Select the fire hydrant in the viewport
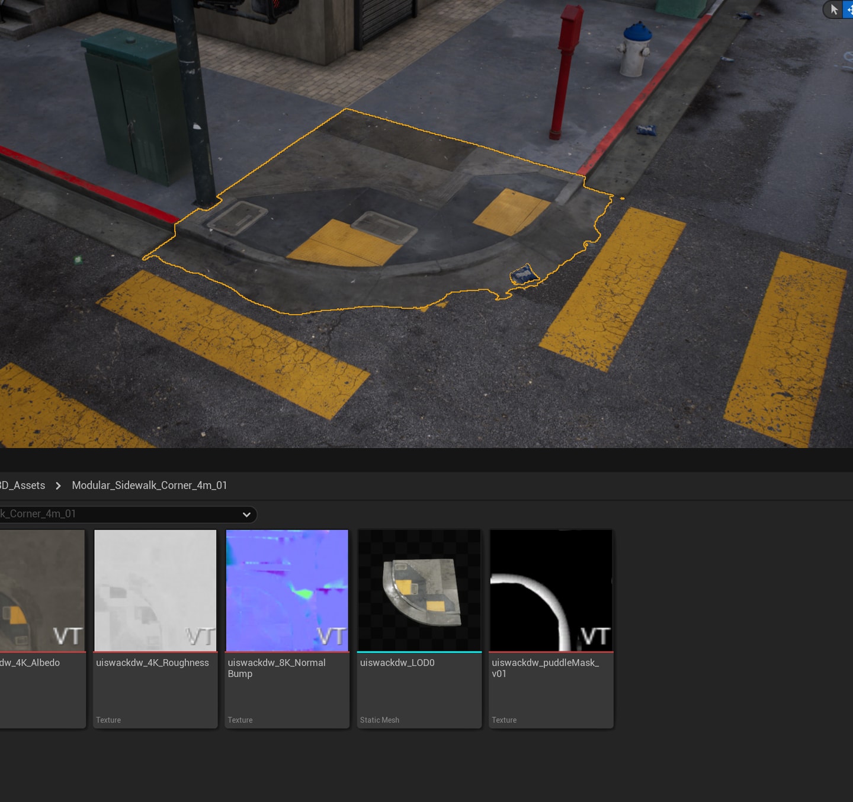The width and height of the screenshot is (853, 802). pyautogui.click(x=634, y=50)
